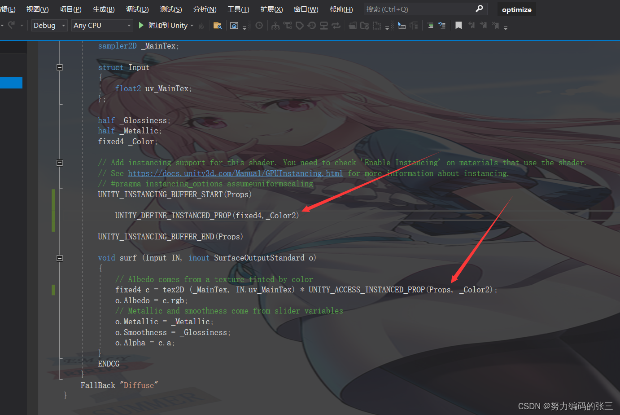This screenshot has width=620, height=415.
Task: Open the Any CPU platform dropdown
Action: 102,25
